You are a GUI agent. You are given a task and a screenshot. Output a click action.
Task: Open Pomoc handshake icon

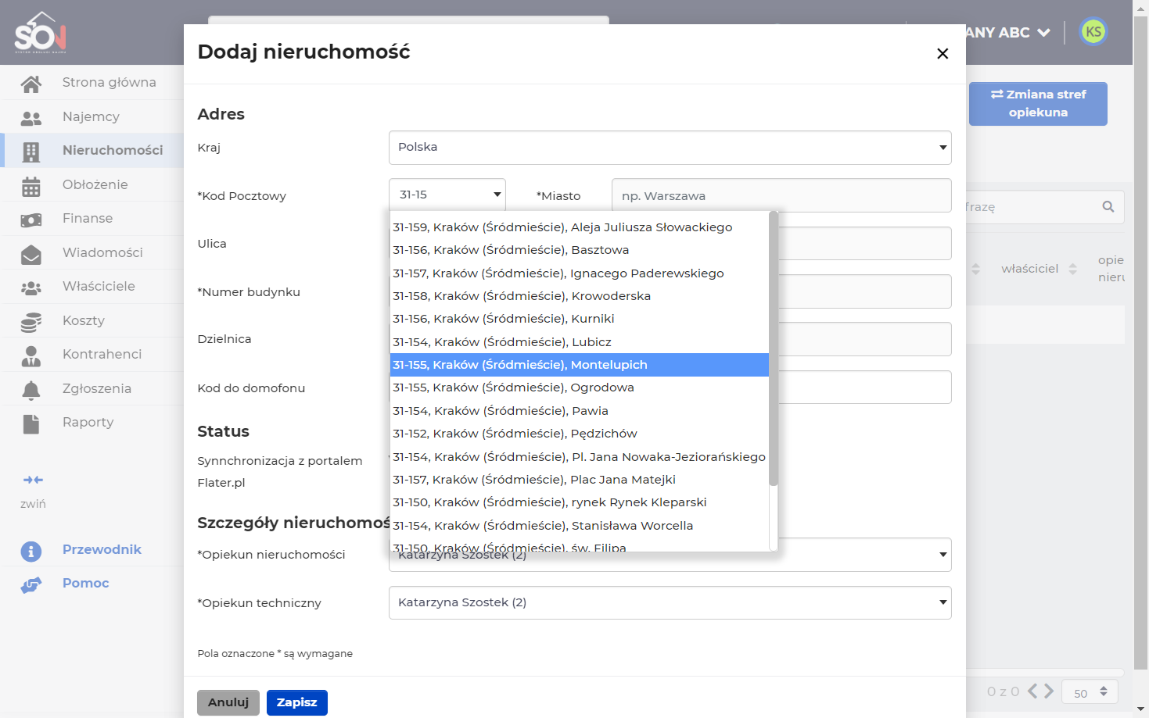click(31, 585)
